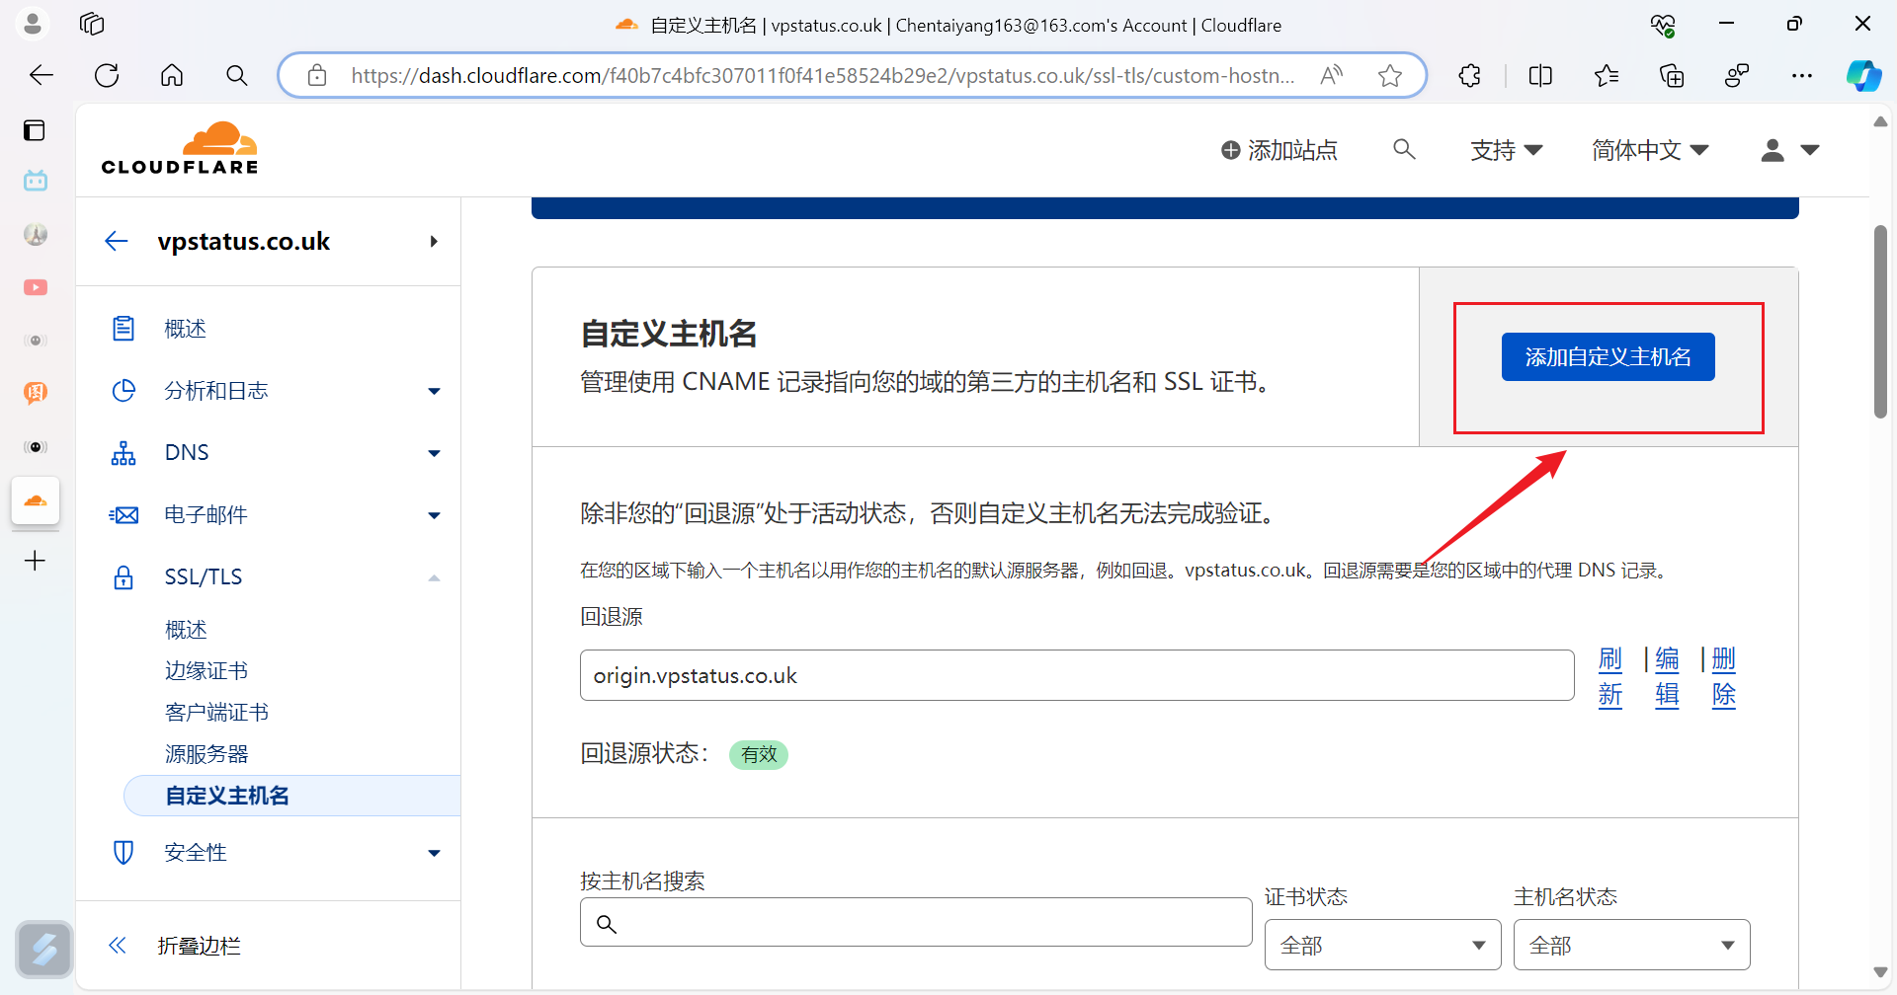This screenshot has width=1897, height=995.
Task: Go back with the browser back arrow
Action: pyautogui.click(x=41, y=75)
